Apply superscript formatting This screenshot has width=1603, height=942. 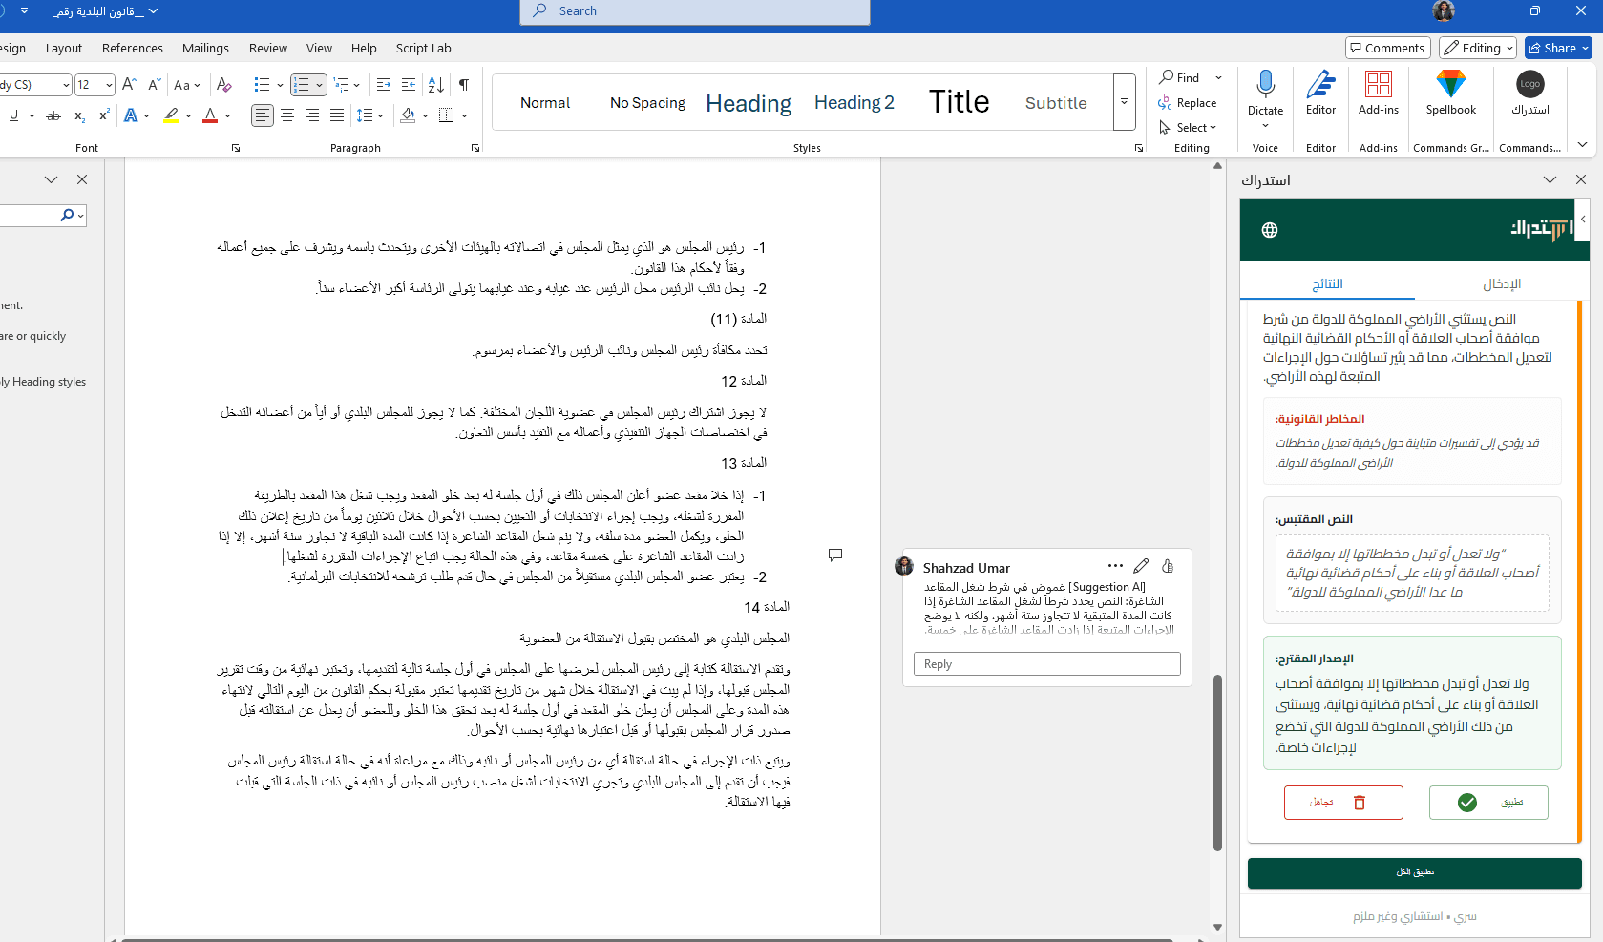[105, 115]
